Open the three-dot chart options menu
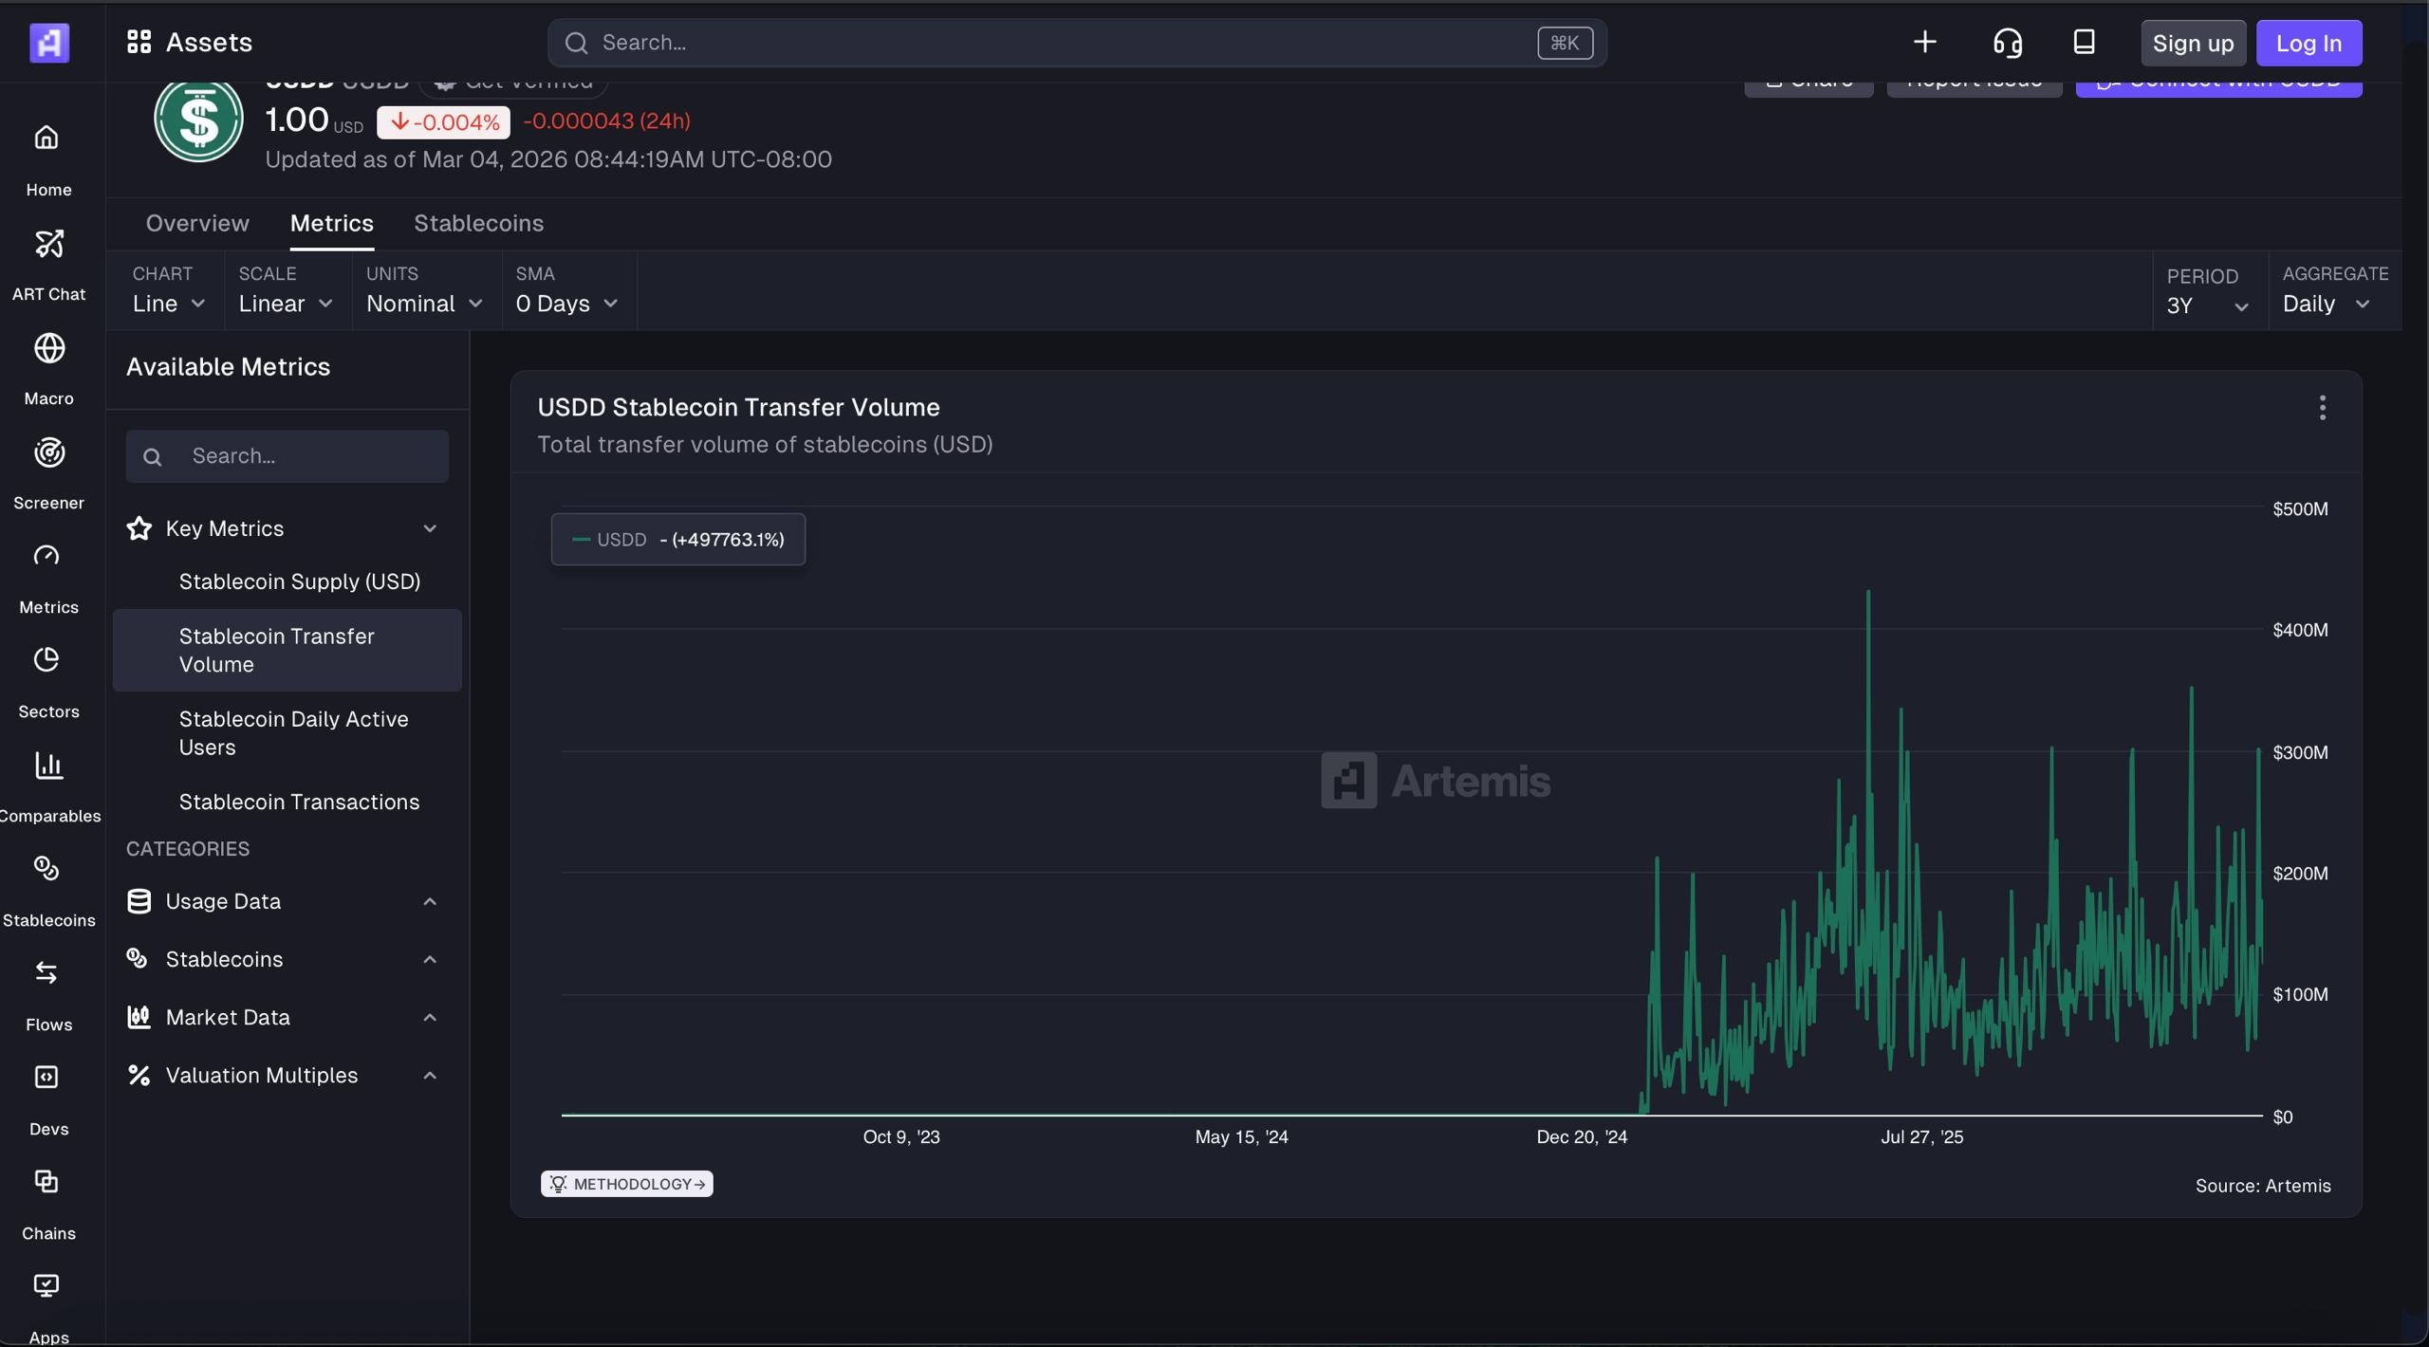Viewport: 2429px width, 1347px height. tap(2322, 408)
